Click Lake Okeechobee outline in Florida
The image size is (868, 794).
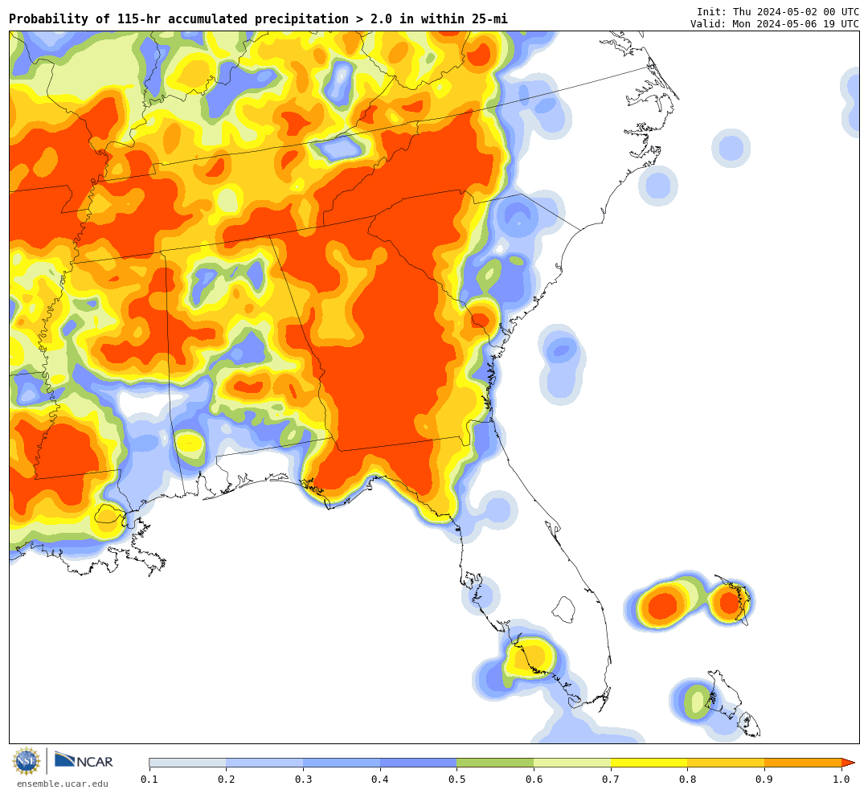pos(564,609)
